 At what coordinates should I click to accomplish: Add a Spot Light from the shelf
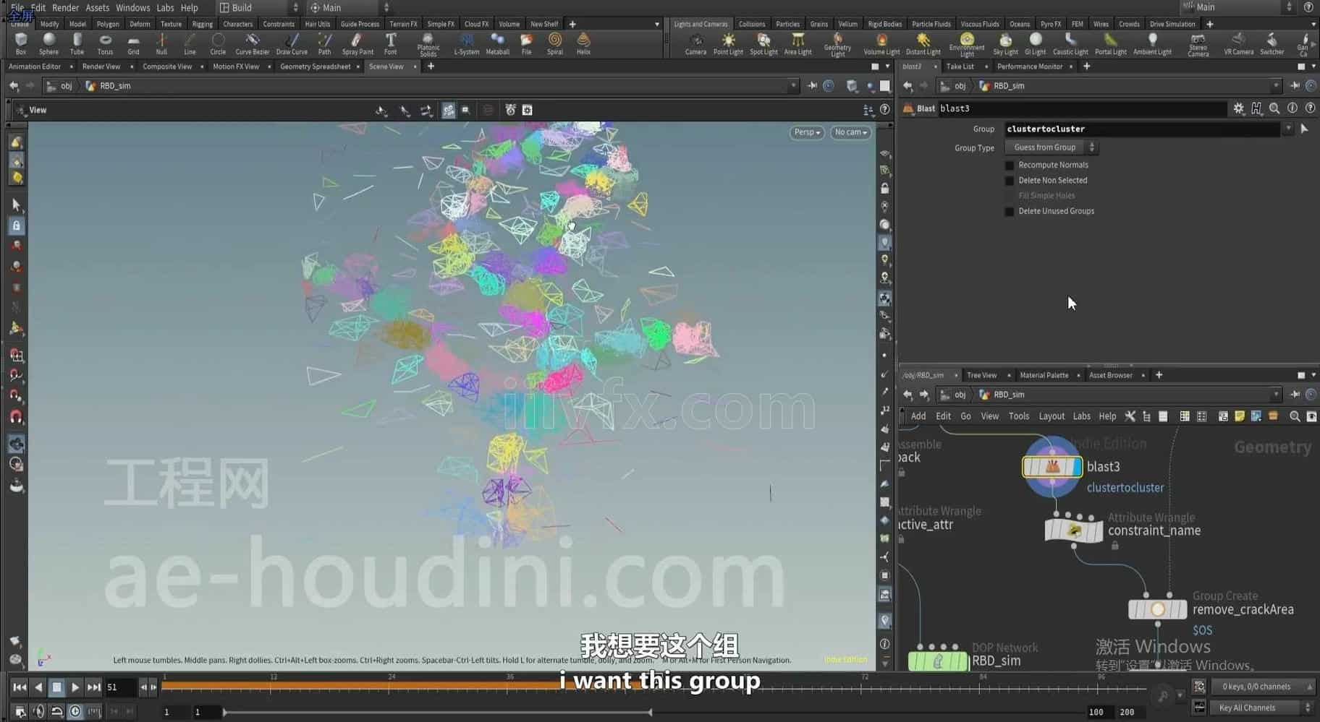click(x=763, y=43)
